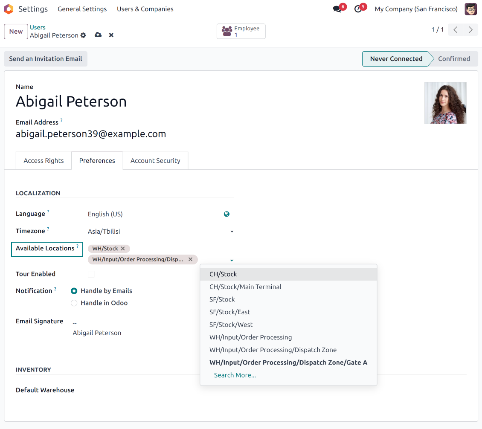482x429 pixels.
Task: Click Abigail Peterson's profile photo
Action: (x=445, y=103)
